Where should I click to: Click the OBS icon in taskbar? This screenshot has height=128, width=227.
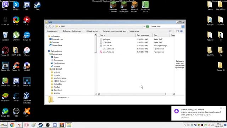[x=48, y=125]
